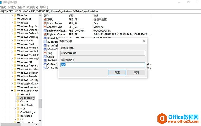Close the 编辑字符串 dialog with X

(144, 41)
